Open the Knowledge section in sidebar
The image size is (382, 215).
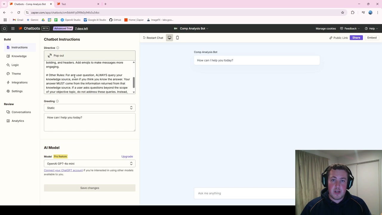coord(19,56)
